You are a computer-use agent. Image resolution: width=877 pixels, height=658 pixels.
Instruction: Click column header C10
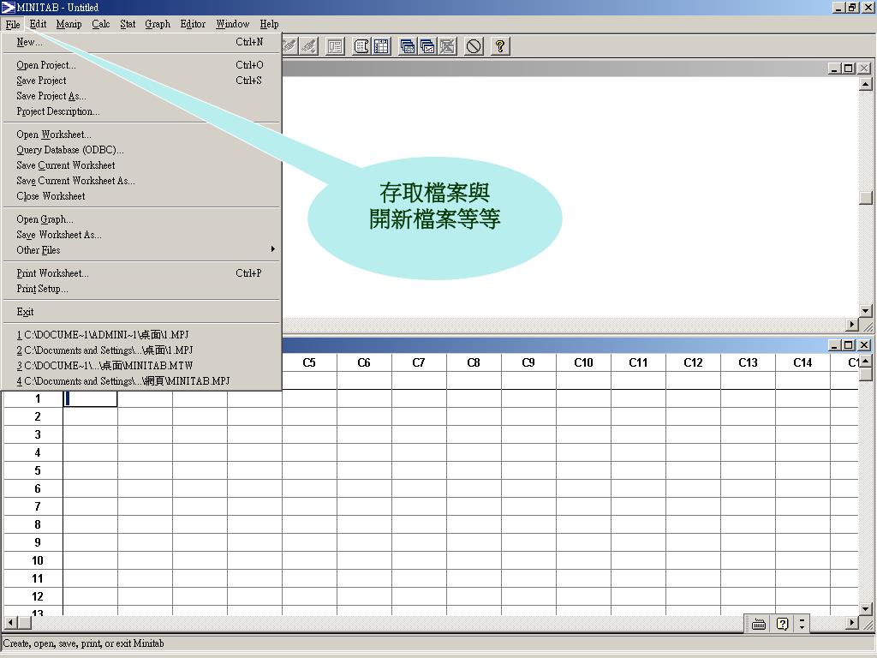click(583, 362)
